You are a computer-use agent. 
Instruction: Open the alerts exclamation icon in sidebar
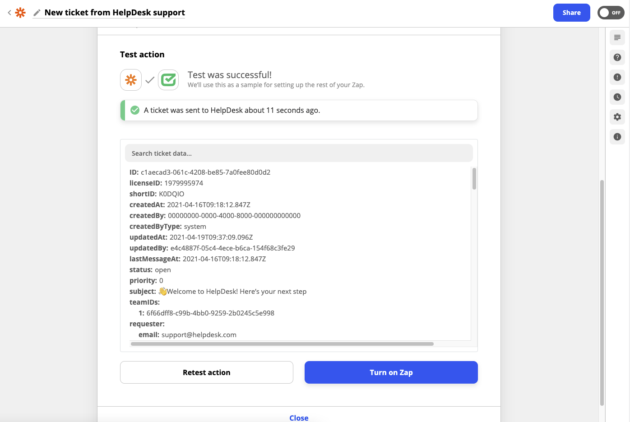pos(617,77)
